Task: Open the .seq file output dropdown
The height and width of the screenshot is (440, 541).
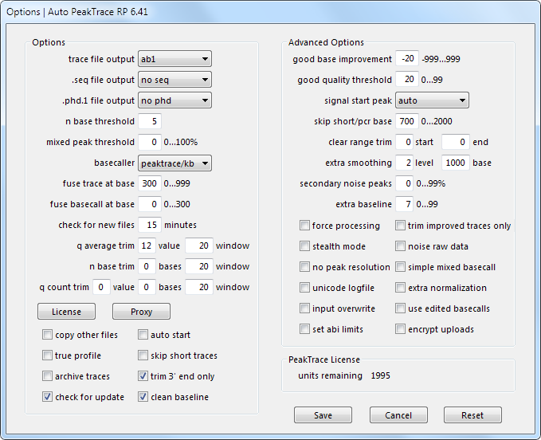Action: pyautogui.click(x=174, y=80)
